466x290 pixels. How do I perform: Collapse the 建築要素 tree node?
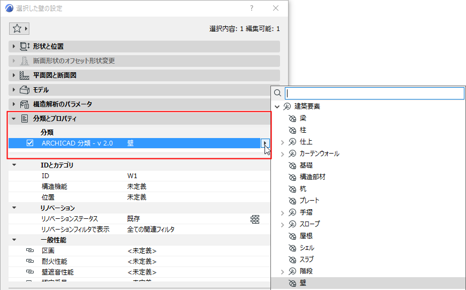pyautogui.click(x=277, y=106)
